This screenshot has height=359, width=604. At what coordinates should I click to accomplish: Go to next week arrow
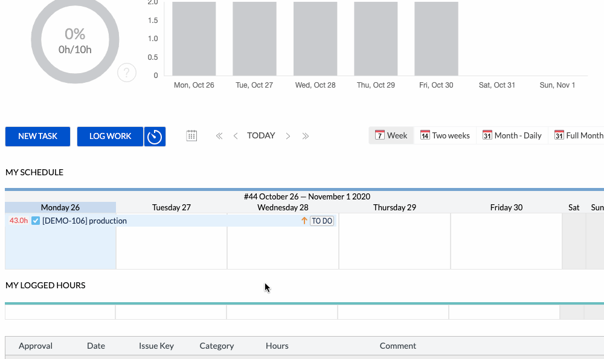[x=288, y=136]
